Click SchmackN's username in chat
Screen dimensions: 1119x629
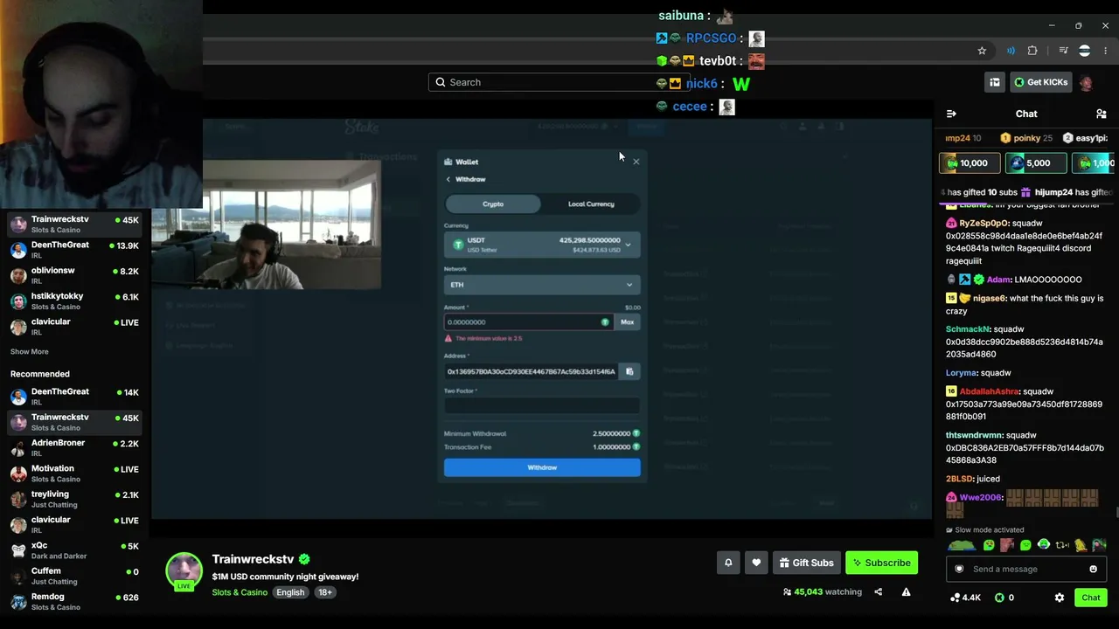pos(968,329)
